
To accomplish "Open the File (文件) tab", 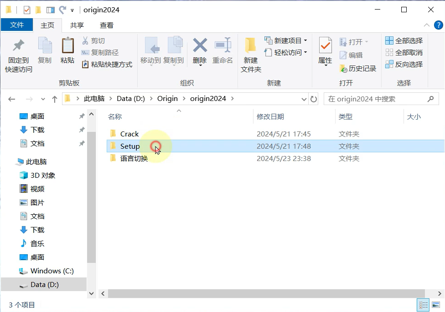I will click(17, 25).
